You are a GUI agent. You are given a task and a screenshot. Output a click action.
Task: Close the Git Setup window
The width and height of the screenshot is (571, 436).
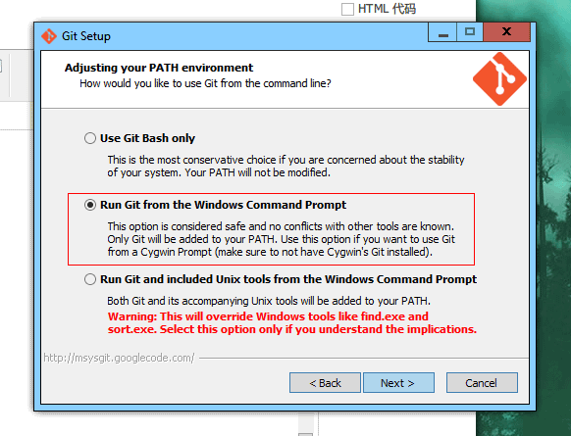coord(506,32)
